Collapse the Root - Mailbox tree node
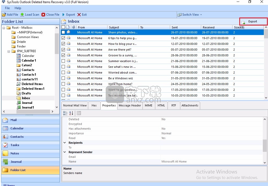268x186 pixels. (x=4, y=28)
